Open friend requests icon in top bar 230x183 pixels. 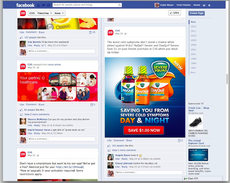pyautogui.click(x=38, y=5)
